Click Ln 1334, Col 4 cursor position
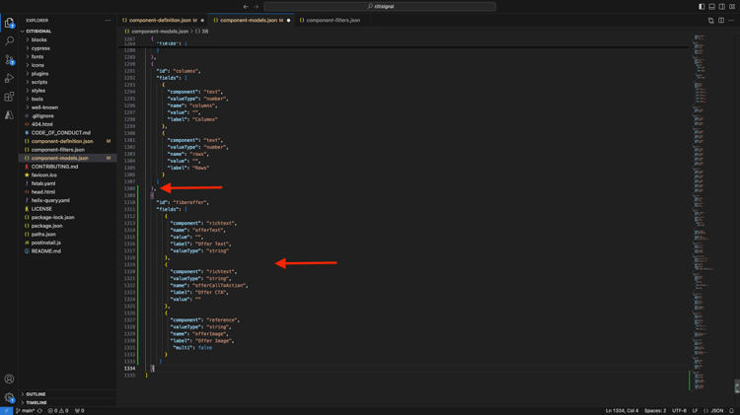The width and height of the screenshot is (740, 415). point(622,411)
